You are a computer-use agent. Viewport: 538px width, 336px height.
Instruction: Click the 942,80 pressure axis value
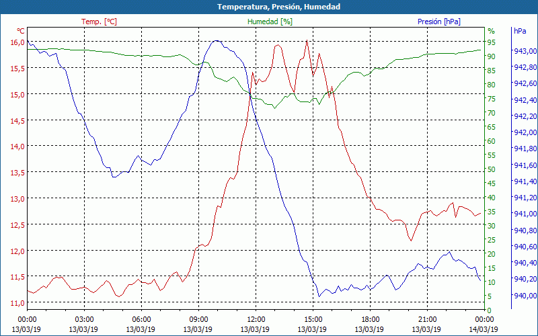pyautogui.click(x=525, y=67)
